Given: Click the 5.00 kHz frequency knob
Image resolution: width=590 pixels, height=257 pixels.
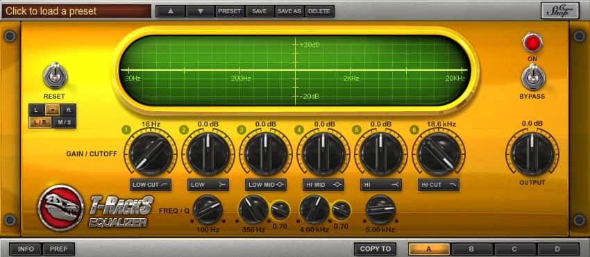Looking at the screenshot, I should [381, 210].
